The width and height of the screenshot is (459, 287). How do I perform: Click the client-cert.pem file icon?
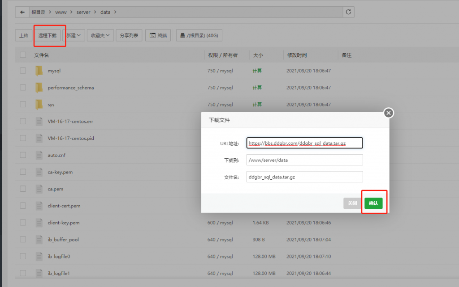39,206
